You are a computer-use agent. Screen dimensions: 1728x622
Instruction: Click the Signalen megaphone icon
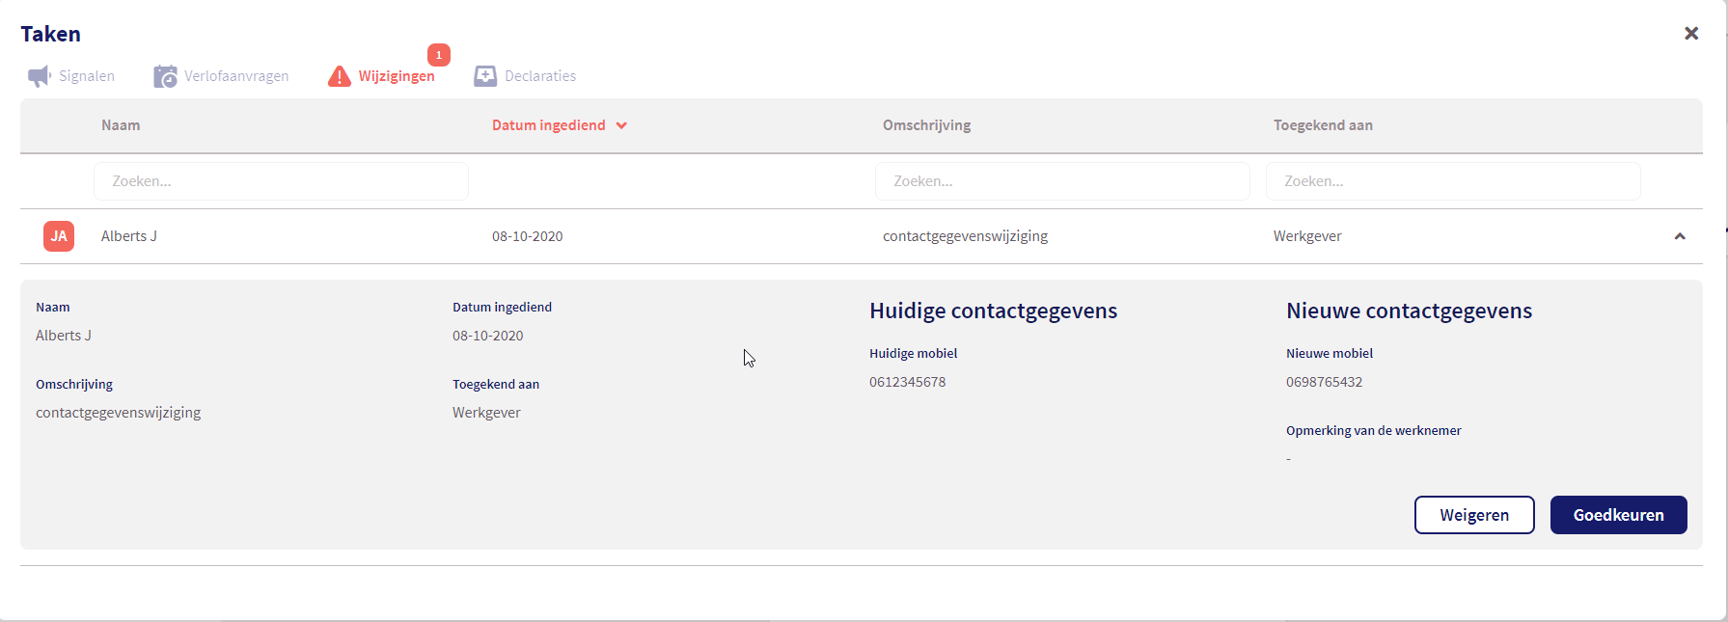pos(39,76)
